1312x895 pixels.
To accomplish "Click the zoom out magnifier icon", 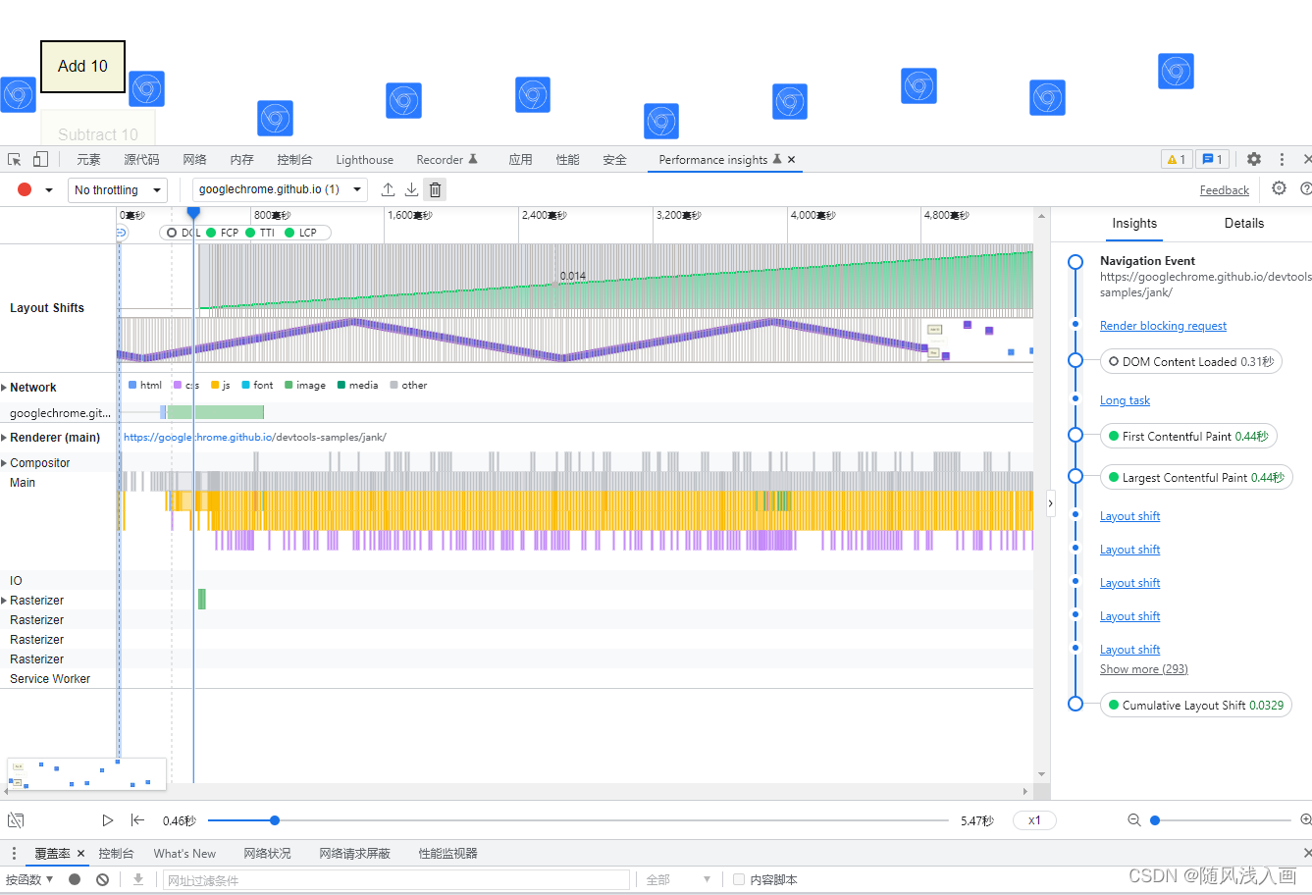I will point(1134,820).
